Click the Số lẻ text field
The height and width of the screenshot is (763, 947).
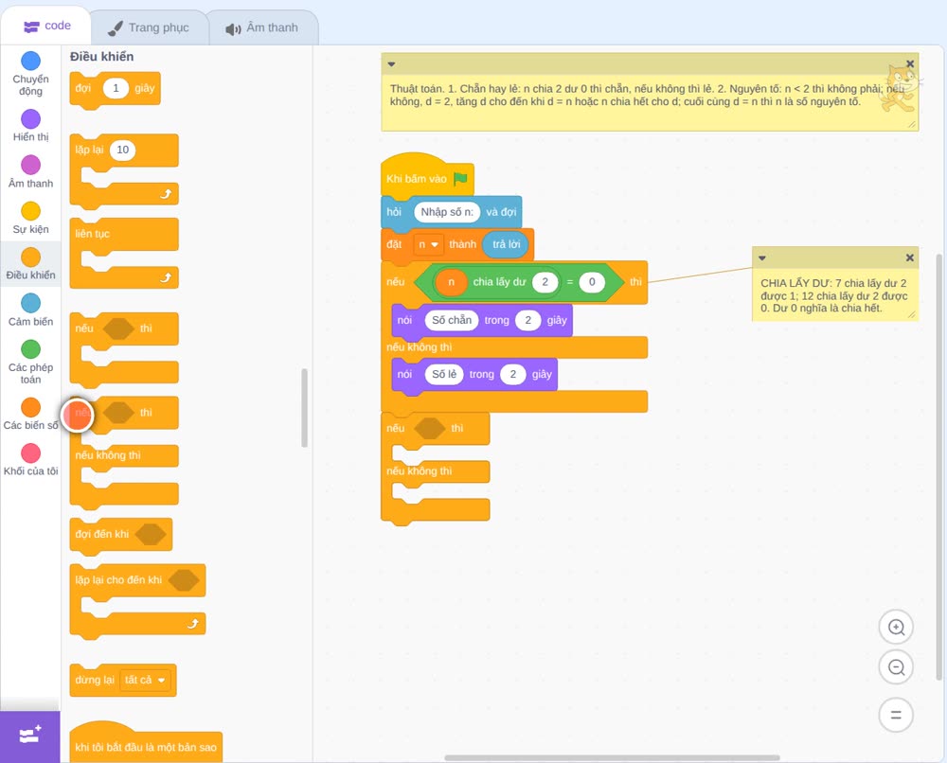(444, 374)
